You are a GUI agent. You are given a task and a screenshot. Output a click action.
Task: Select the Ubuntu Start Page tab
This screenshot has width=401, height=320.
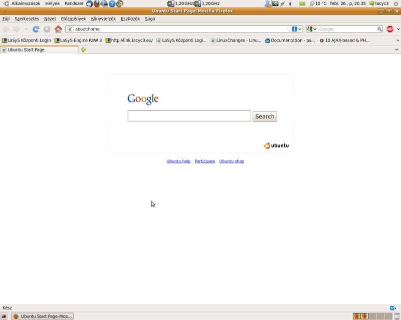click(39, 50)
